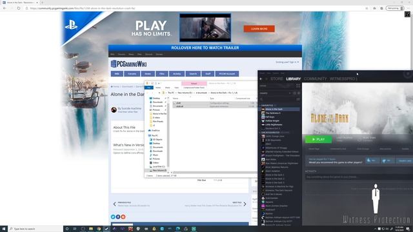
Task: Click LEARN MORE on PlayStation ad
Action: 259,28
